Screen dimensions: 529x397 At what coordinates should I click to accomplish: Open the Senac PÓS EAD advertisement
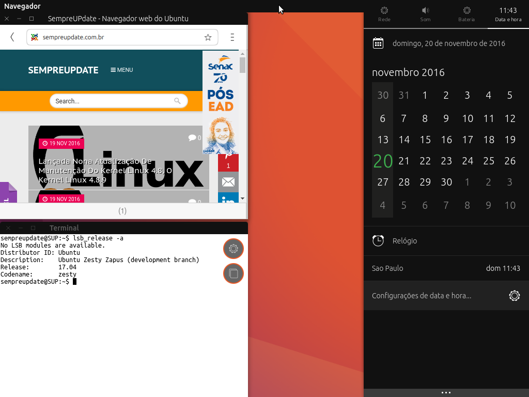[221, 103]
